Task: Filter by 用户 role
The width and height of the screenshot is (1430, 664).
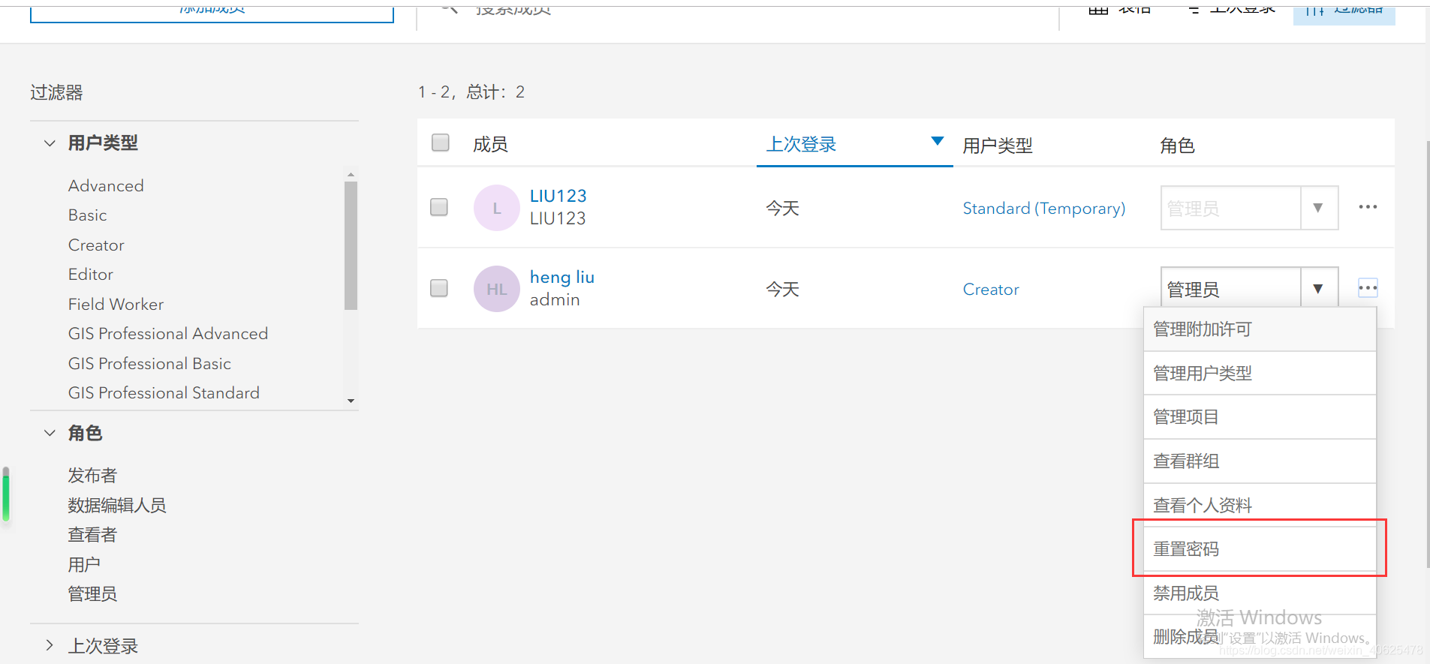Action: pos(84,565)
